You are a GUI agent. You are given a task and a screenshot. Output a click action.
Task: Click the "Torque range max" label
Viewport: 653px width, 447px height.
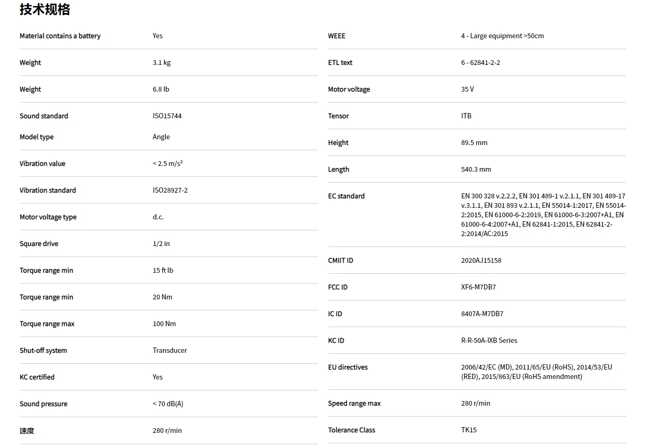[47, 324]
